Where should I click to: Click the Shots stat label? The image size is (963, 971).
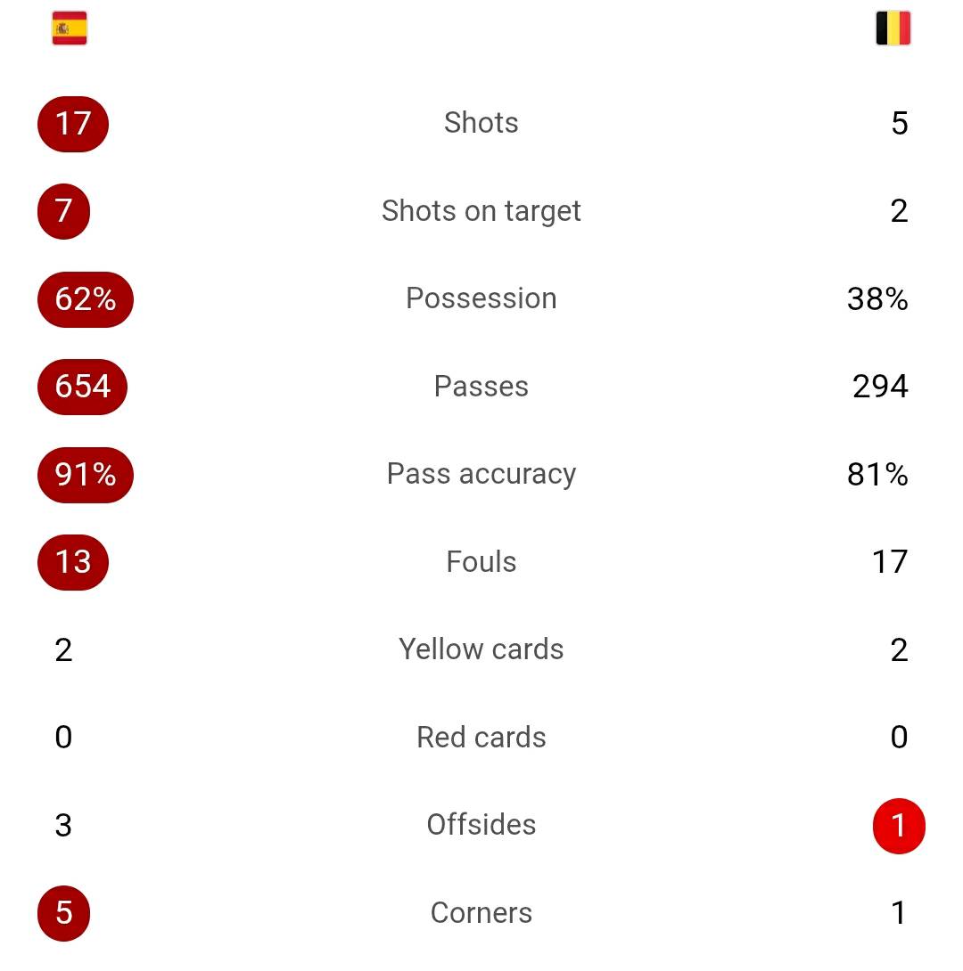point(481,123)
